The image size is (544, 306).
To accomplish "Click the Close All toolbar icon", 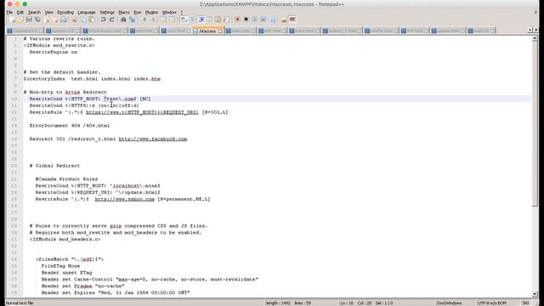I will click(55, 20).
